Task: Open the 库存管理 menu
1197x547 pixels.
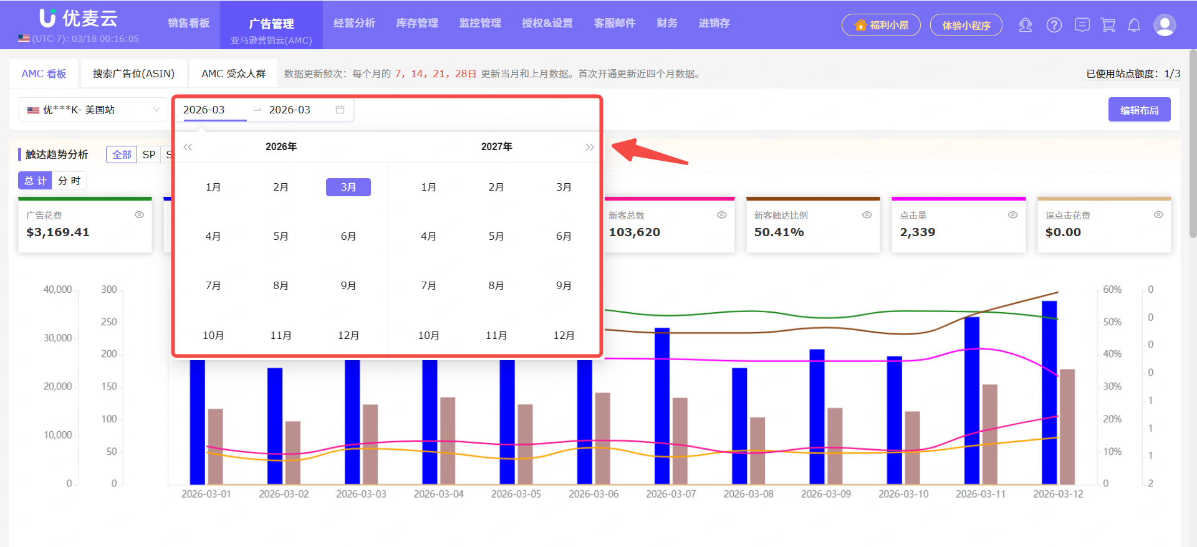Action: (x=417, y=23)
